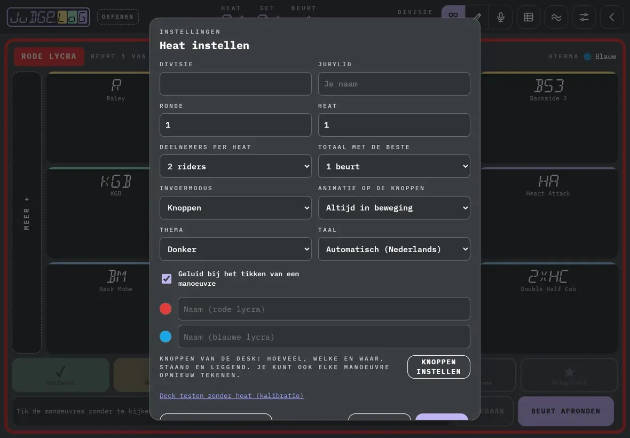
Task: Expand the Meer + side panel
Action: [27, 213]
